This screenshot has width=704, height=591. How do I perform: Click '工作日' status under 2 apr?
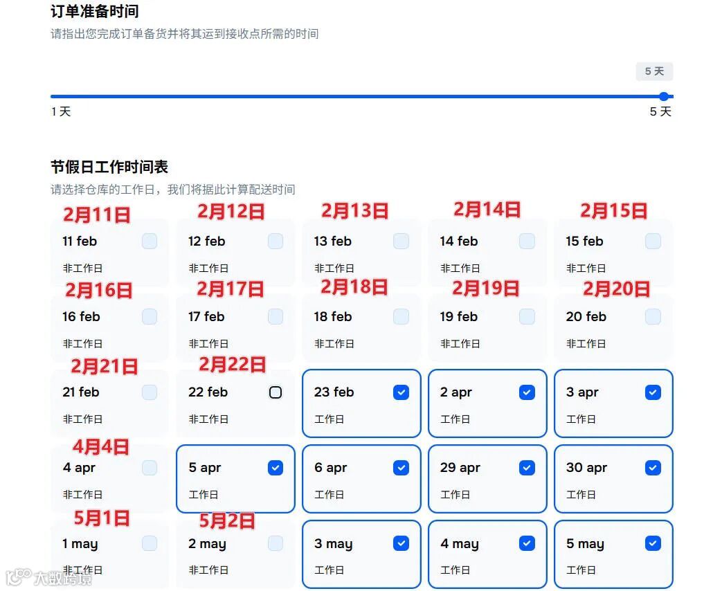[x=455, y=419]
